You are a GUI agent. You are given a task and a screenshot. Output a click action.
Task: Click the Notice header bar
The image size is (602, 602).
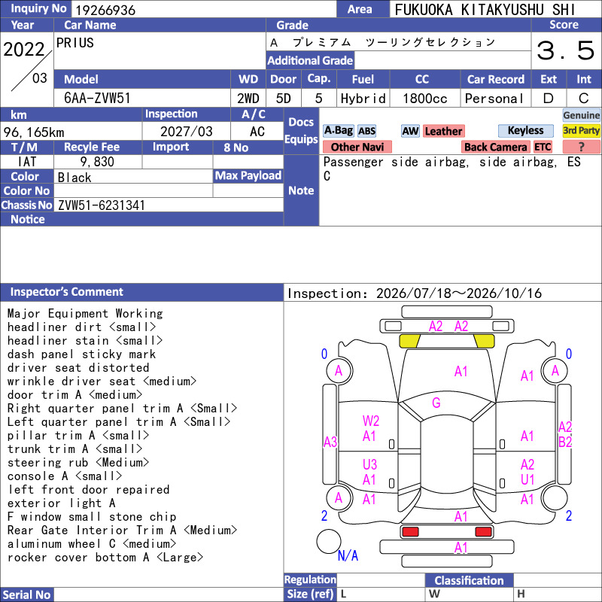click(x=141, y=219)
